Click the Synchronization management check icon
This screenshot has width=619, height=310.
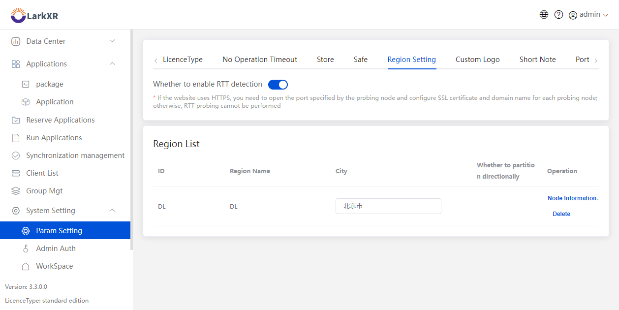(16, 155)
